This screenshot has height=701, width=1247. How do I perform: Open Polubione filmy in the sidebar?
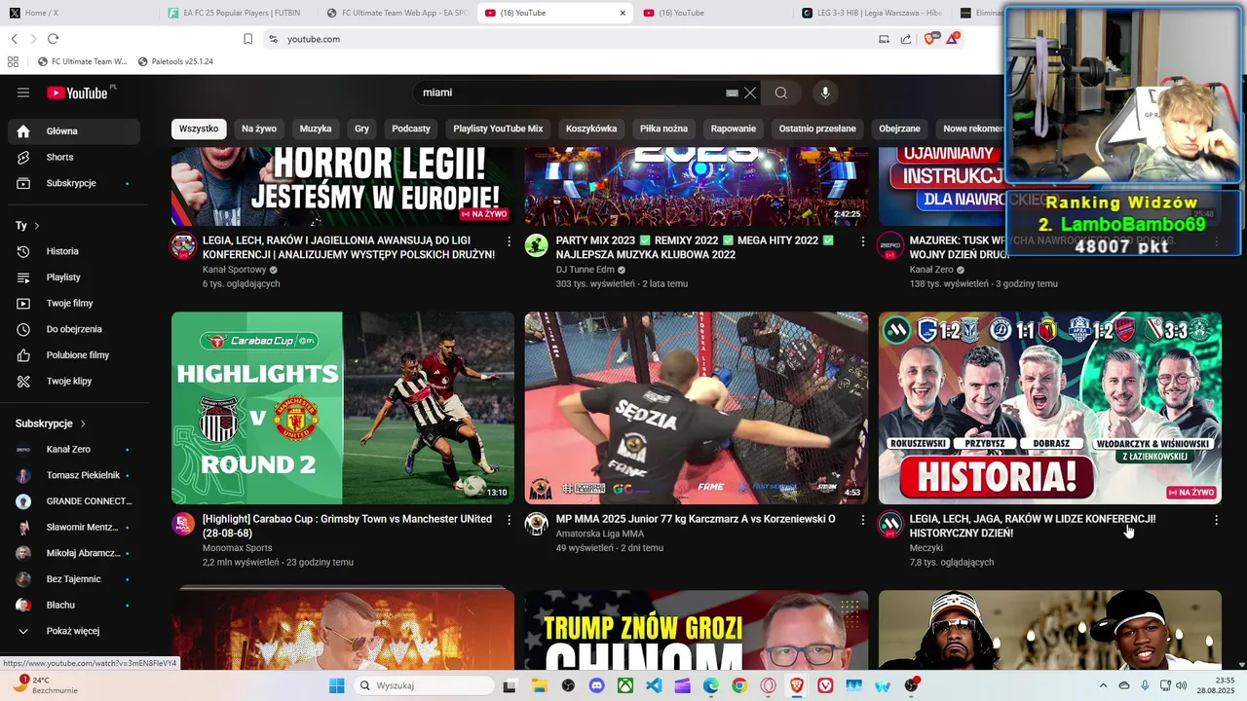tap(76, 355)
